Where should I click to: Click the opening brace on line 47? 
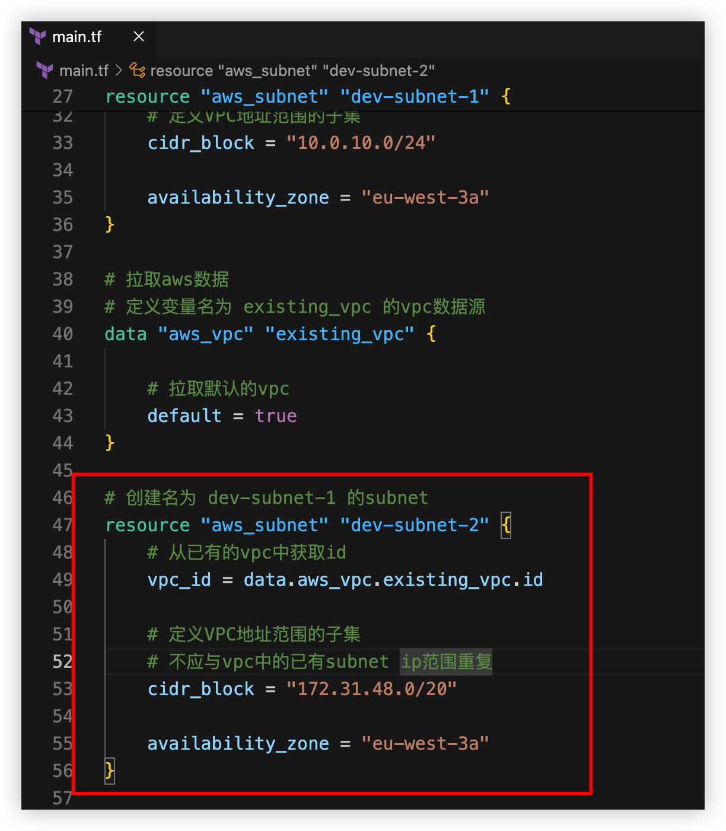pyautogui.click(x=506, y=525)
